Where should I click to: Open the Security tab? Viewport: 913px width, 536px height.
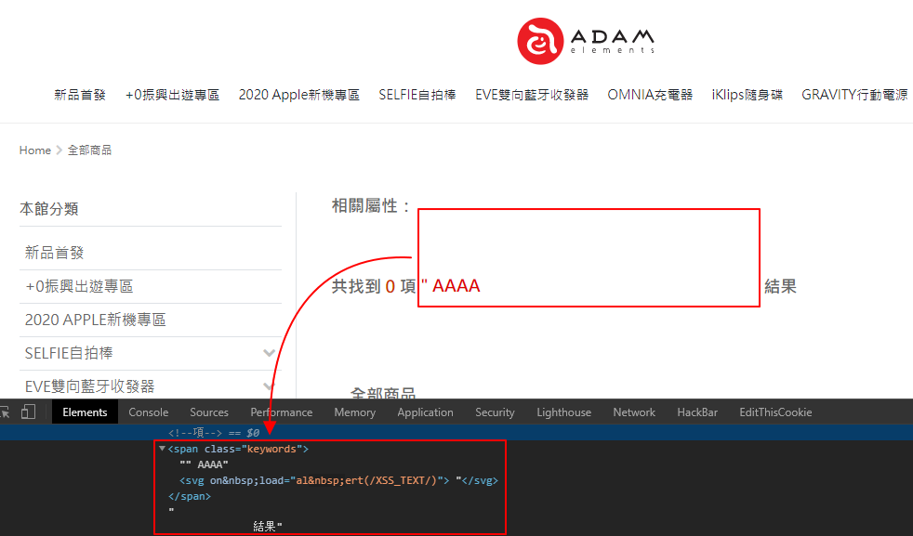[x=495, y=412]
